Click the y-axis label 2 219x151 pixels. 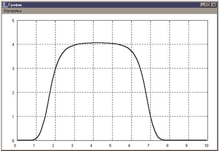tap(13, 93)
